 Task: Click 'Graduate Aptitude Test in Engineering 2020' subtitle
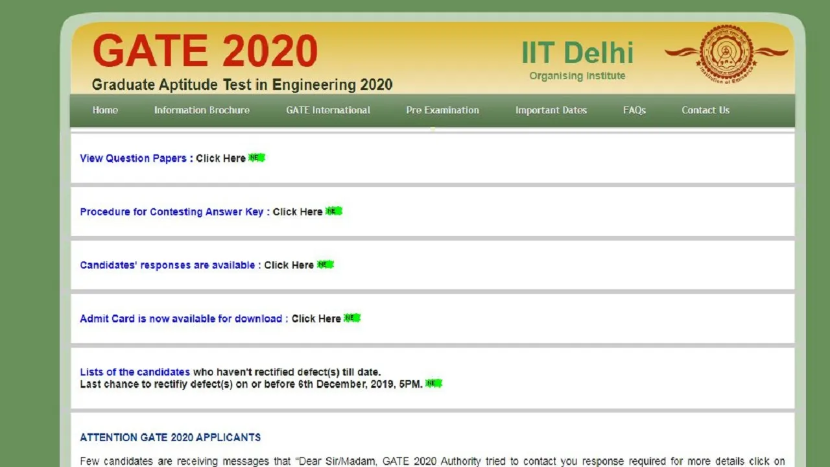[x=243, y=85]
